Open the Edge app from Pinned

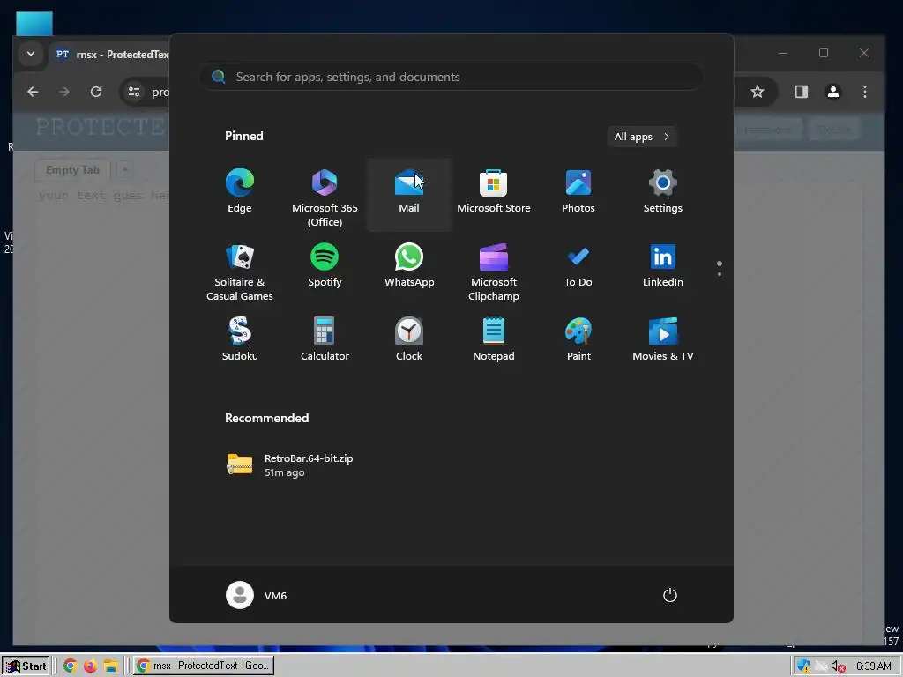pos(240,193)
